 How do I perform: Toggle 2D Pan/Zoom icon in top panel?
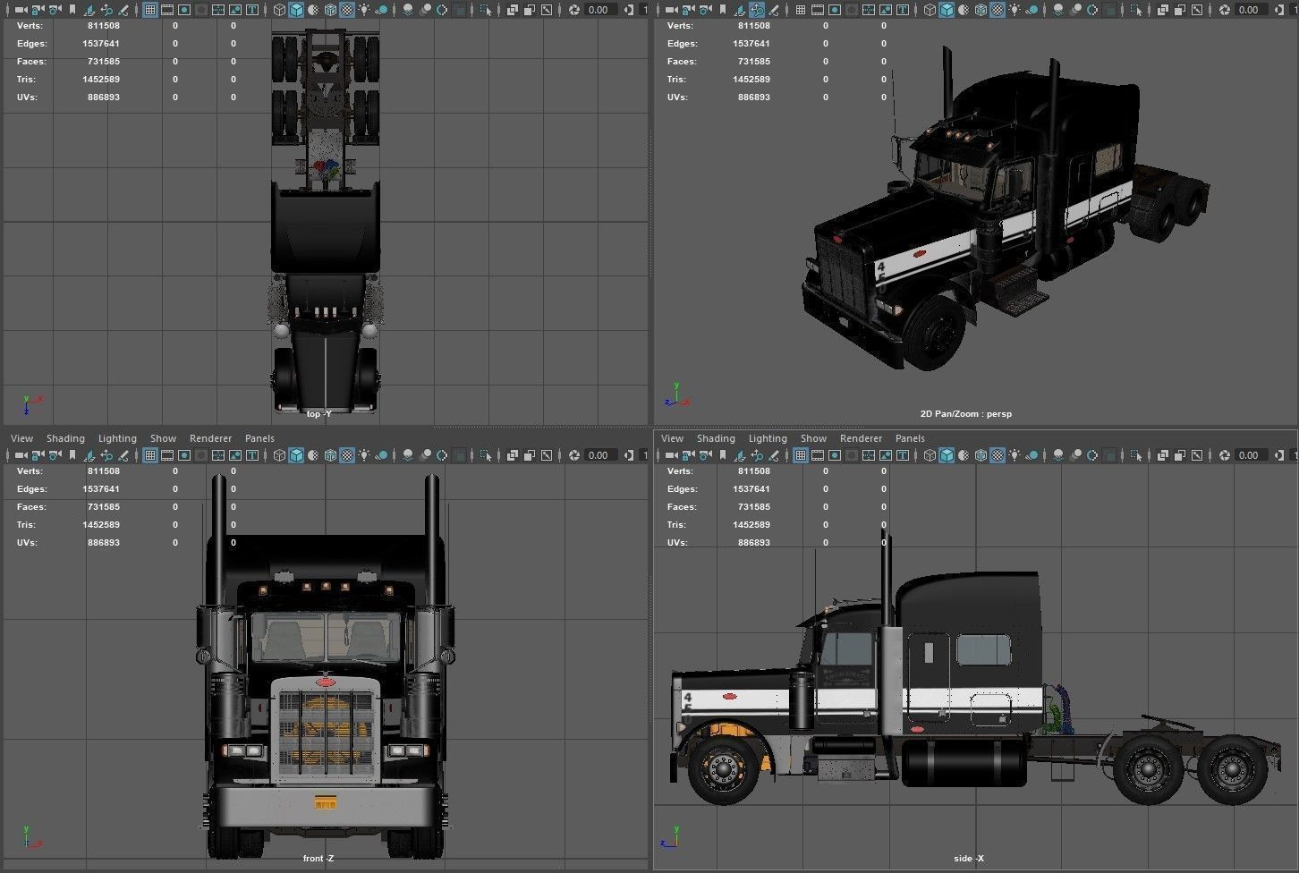click(x=106, y=10)
